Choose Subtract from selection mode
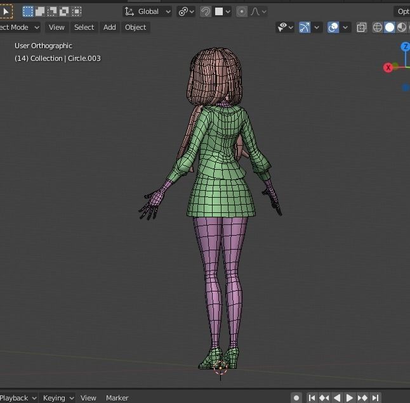Screen dimensions: 410x403 (x=52, y=11)
